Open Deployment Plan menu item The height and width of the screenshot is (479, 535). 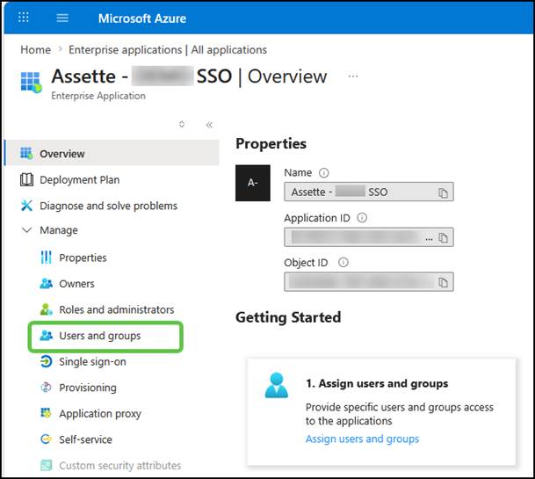click(x=79, y=179)
